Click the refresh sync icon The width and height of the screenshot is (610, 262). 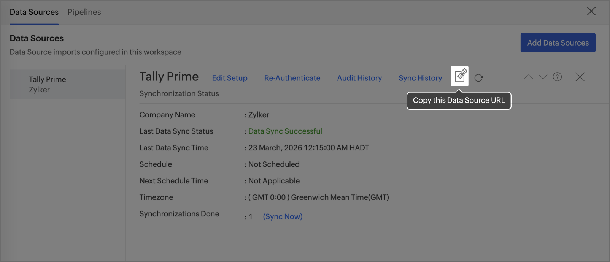(x=479, y=78)
